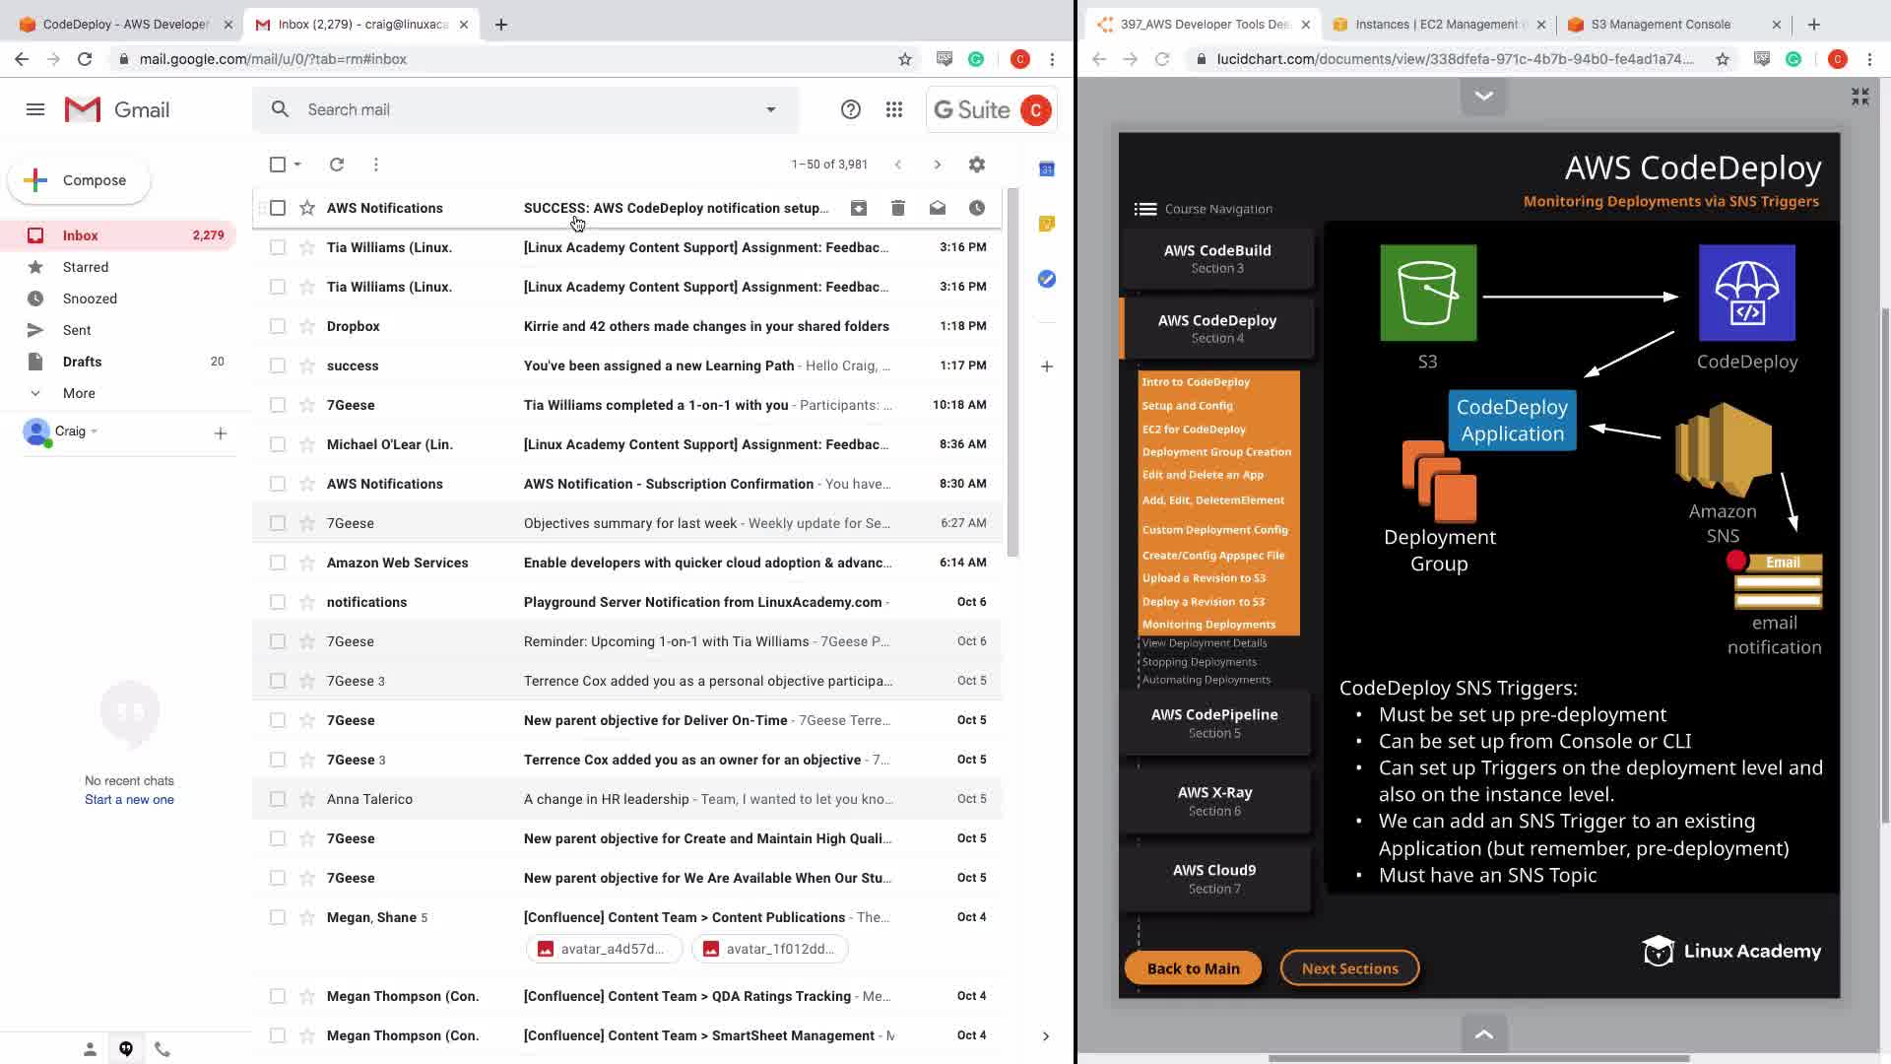Tick the checkbox next to Amazon Web Services email
The height and width of the screenshot is (1064, 1891).
click(278, 563)
